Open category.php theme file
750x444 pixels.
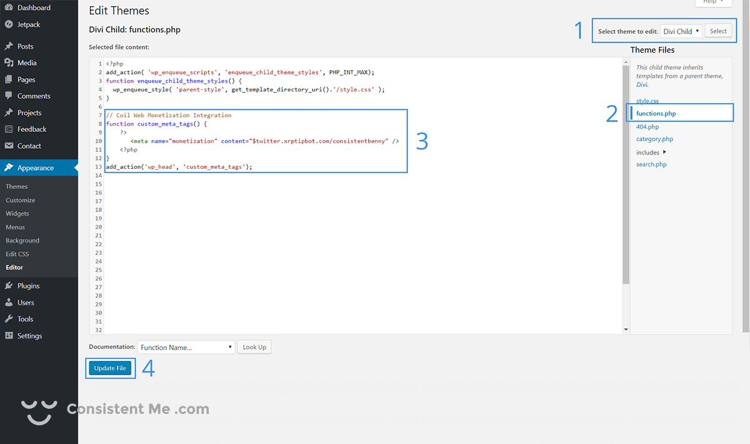tap(654, 139)
